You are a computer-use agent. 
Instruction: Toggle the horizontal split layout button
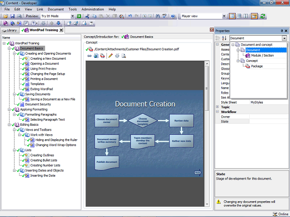pyautogui.click(x=239, y=16)
